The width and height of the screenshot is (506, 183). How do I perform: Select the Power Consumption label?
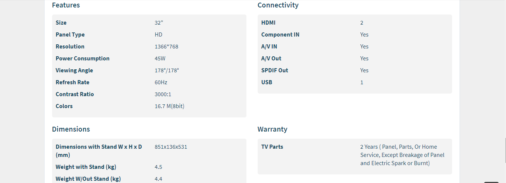pos(82,59)
